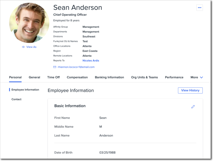Click the Reports To label
This screenshot has width=213, height=161.
(59, 61)
